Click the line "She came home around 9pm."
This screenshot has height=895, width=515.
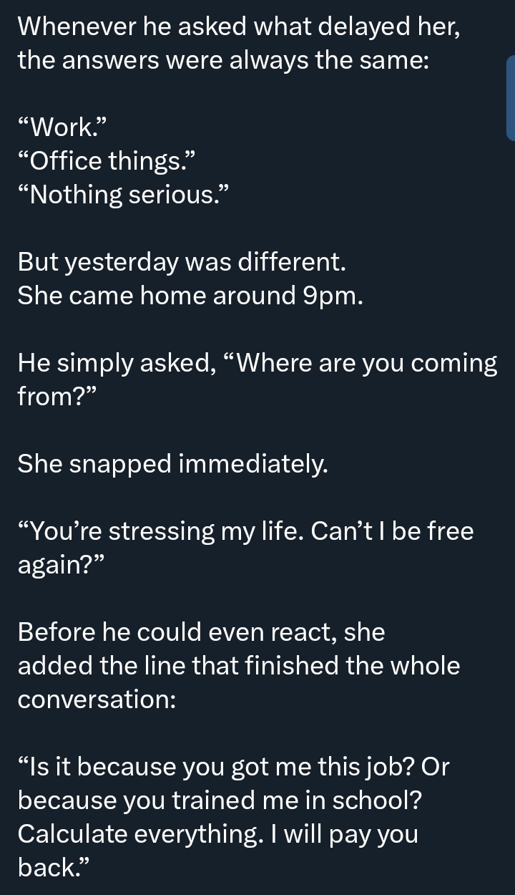click(191, 296)
